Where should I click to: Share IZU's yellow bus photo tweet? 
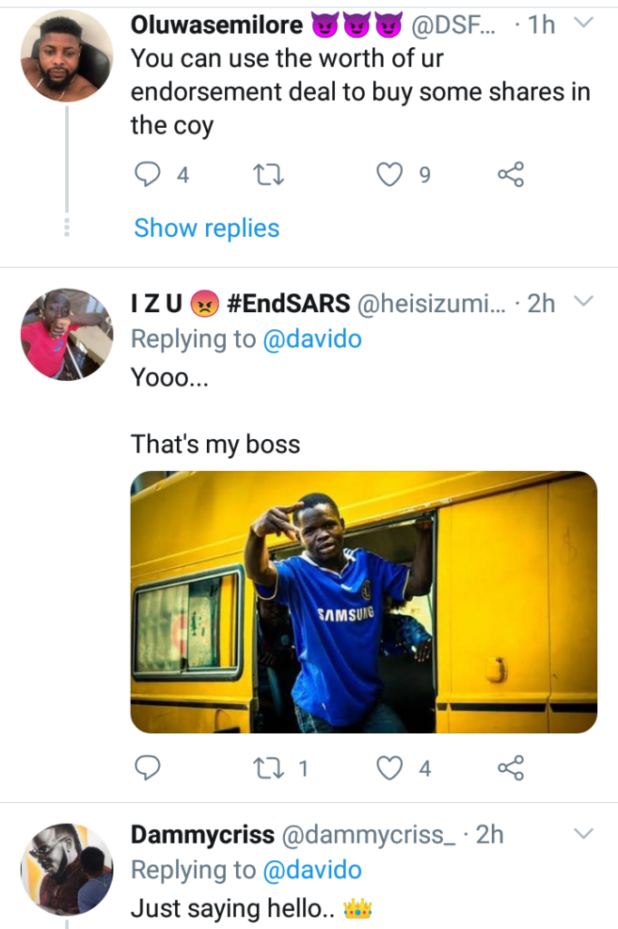pyautogui.click(x=511, y=768)
